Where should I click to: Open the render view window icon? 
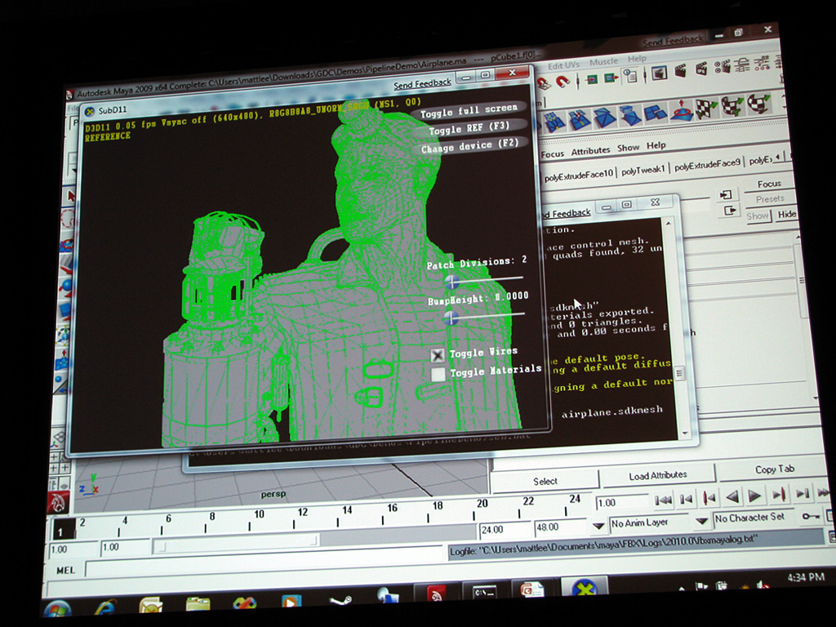pyautogui.click(x=660, y=73)
